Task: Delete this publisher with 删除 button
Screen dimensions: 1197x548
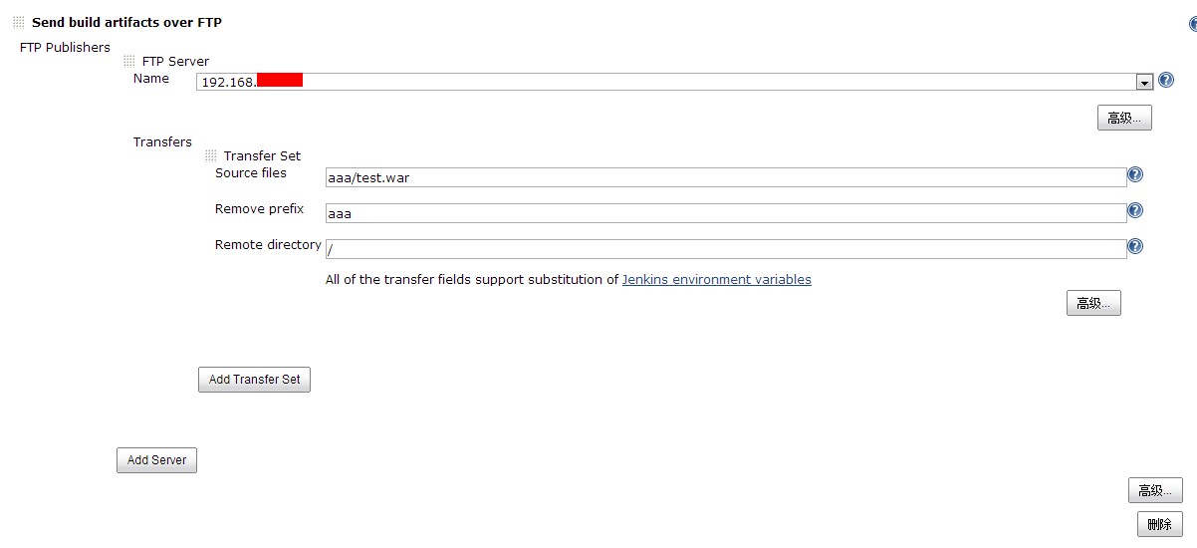Action: coord(1160,524)
